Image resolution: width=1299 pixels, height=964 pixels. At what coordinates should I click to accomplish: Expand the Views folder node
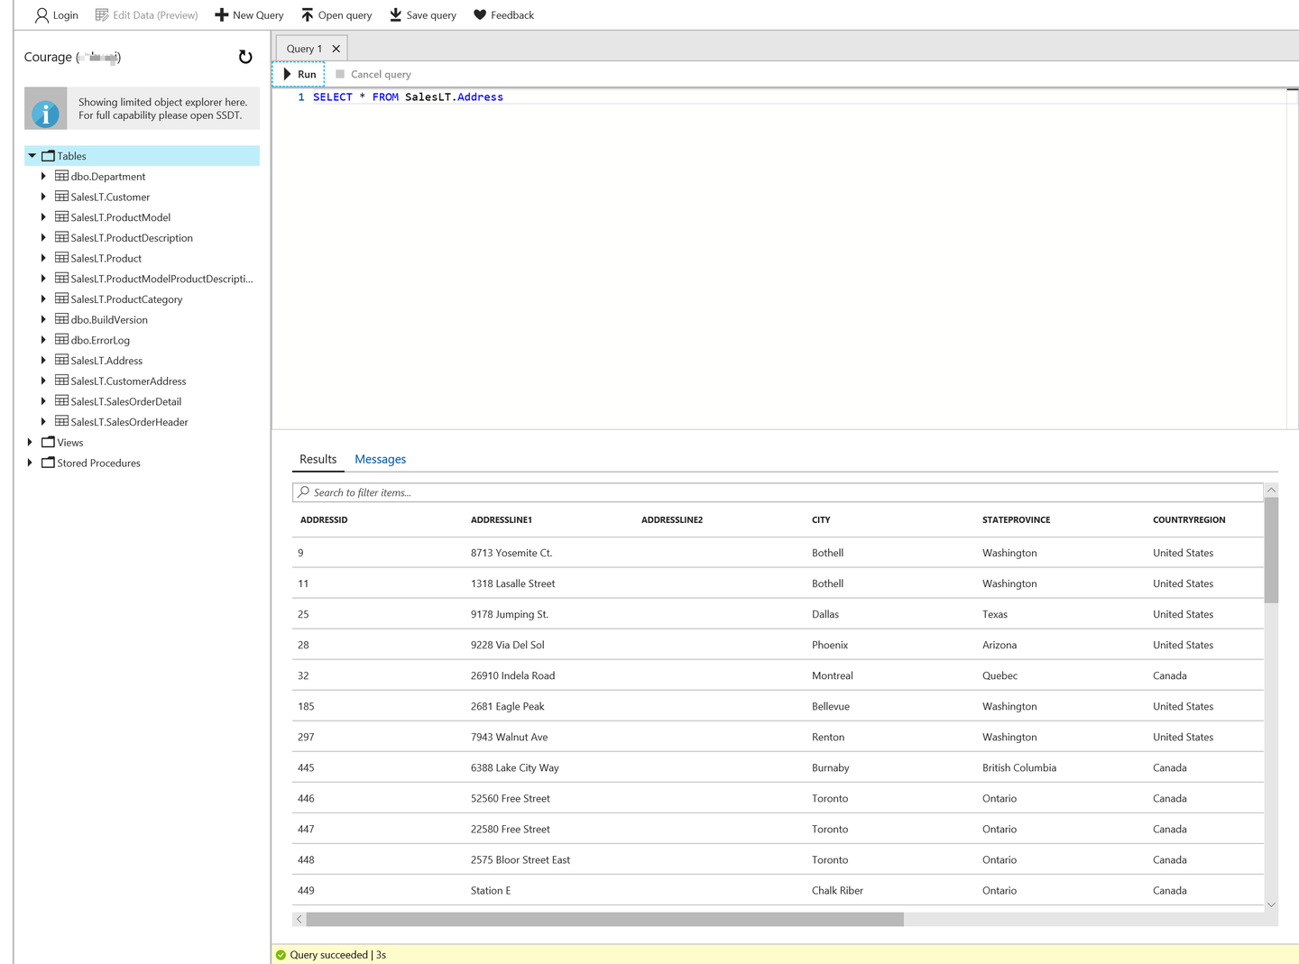[x=31, y=443]
